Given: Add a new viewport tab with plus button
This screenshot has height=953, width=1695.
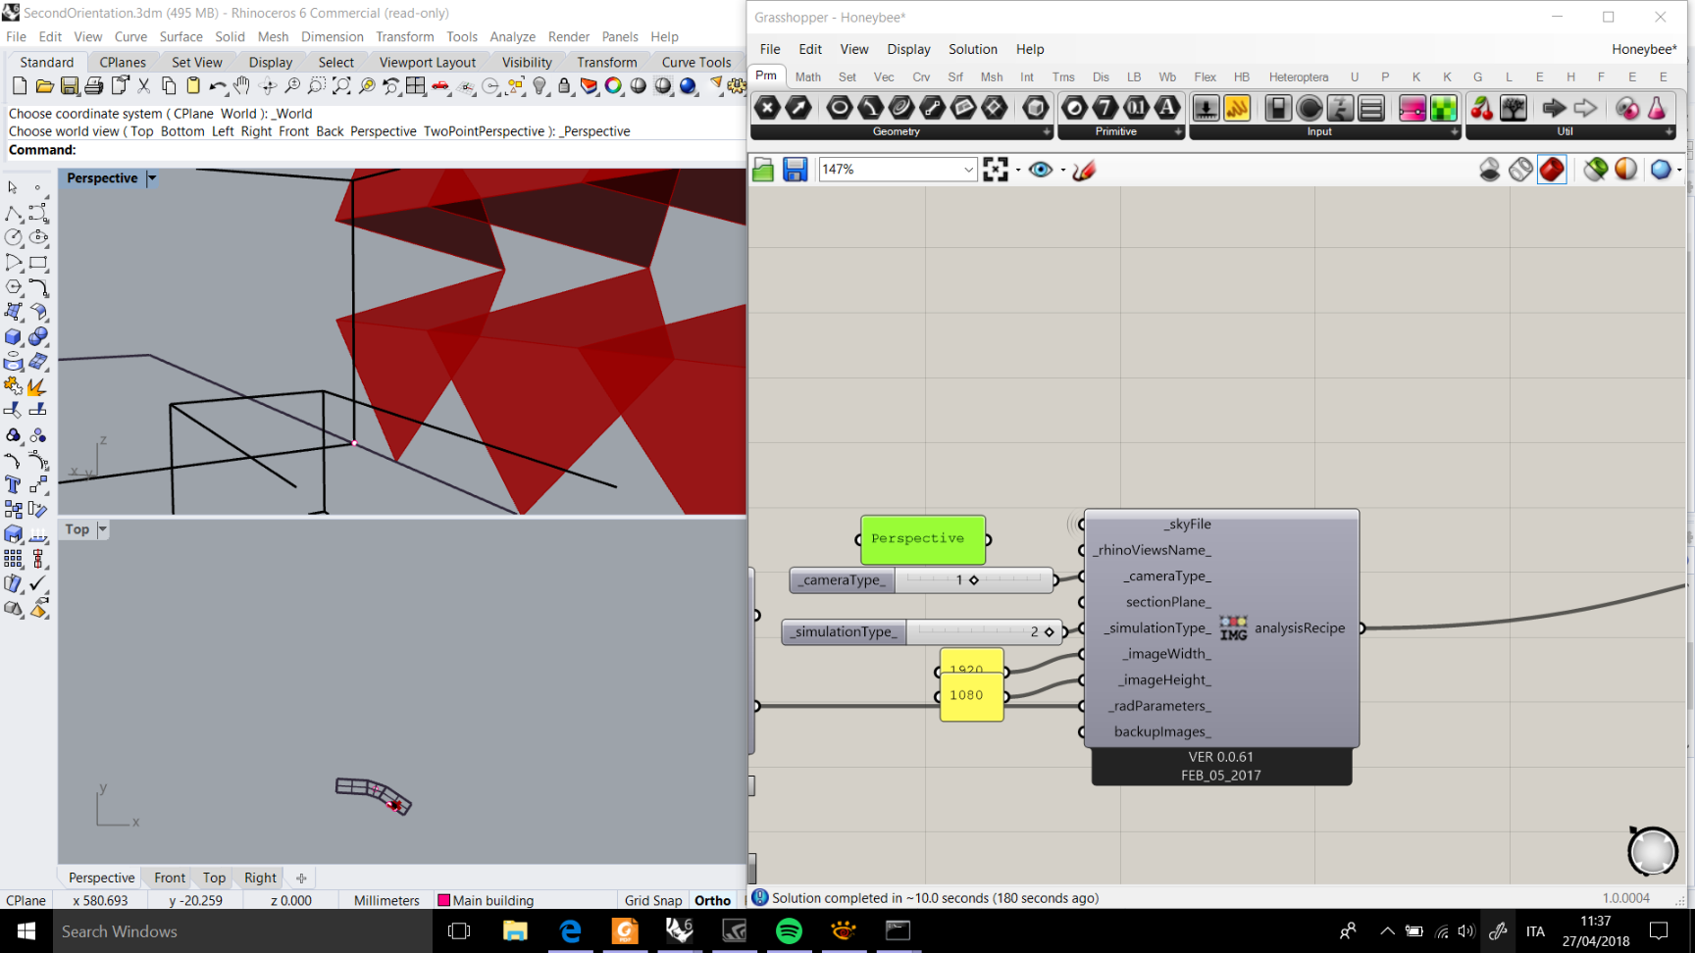Looking at the screenshot, I should 301,878.
